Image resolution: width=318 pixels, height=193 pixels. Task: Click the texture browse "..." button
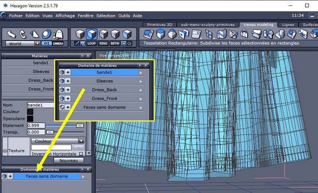(78, 147)
